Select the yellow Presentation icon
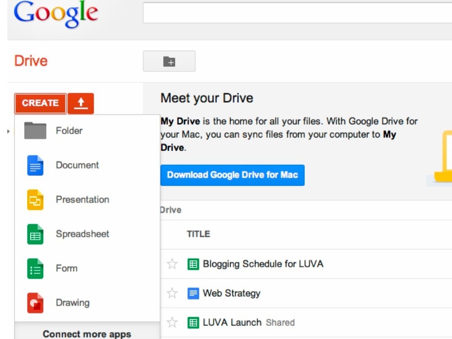This screenshot has width=452, height=339. coord(35,200)
